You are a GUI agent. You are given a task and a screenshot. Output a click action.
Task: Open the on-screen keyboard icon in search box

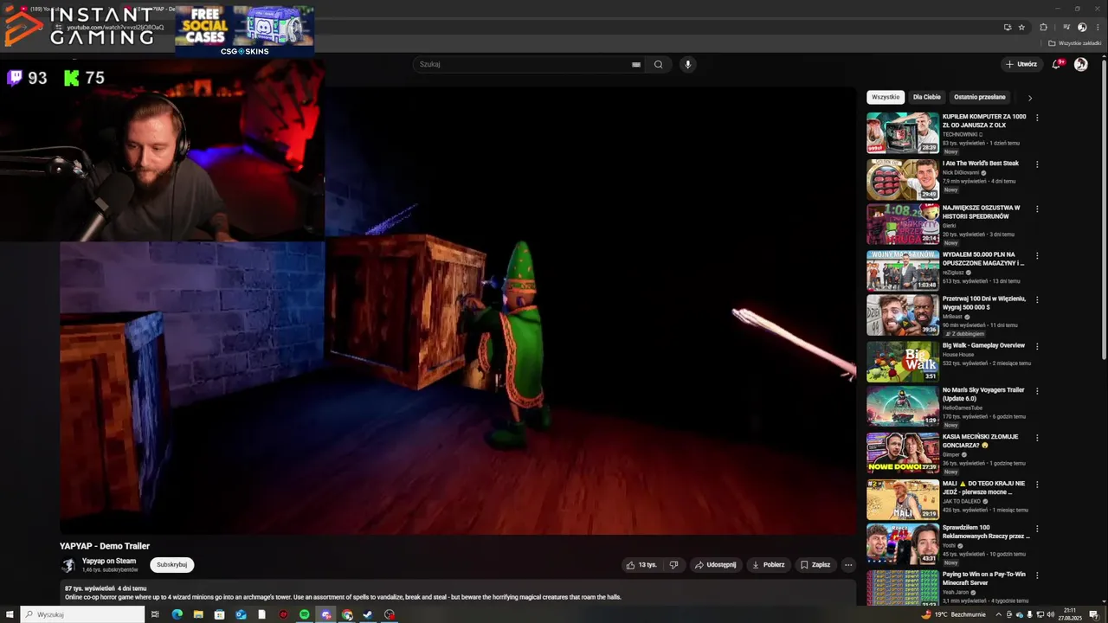(x=636, y=64)
